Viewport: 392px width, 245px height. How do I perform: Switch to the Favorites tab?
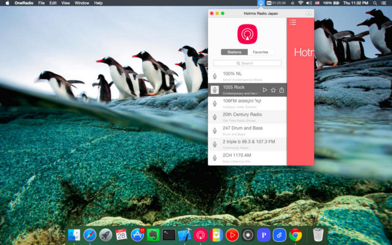click(260, 52)
